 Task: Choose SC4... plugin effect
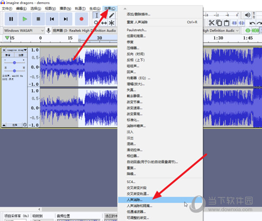(160, 182)
